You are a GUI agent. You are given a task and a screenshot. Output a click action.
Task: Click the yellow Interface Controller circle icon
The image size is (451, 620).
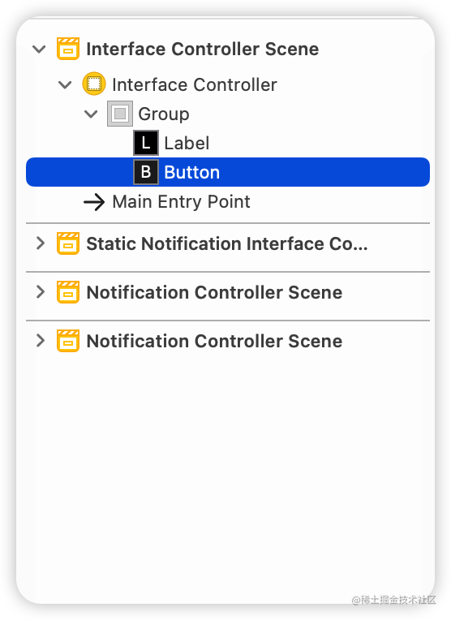click(94, 84)
